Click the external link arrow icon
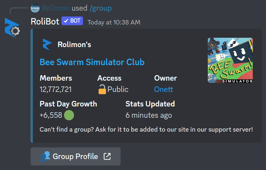This screenshot has height=170, width=266. click(107, 157)
